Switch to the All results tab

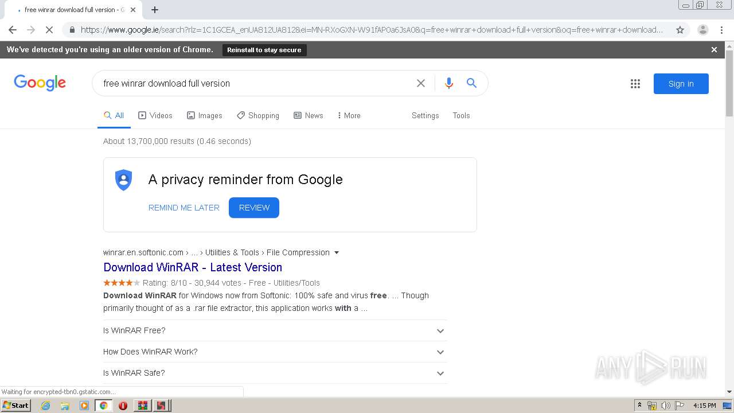tap(114, 115)
